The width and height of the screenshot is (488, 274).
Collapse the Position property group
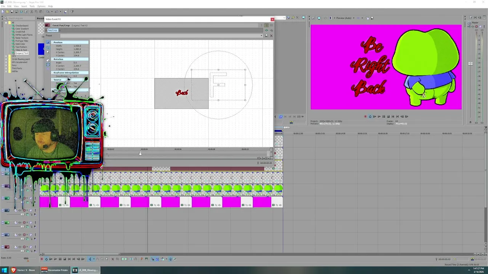coord(52,42)
